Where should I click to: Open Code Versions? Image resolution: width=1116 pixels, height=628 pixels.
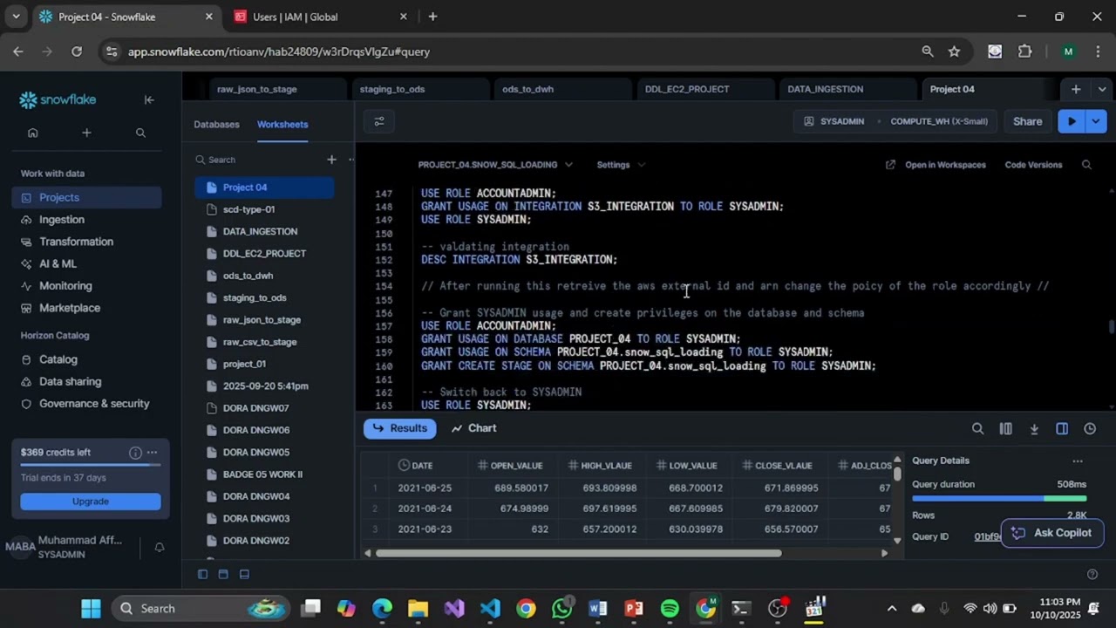point(1033,165)
